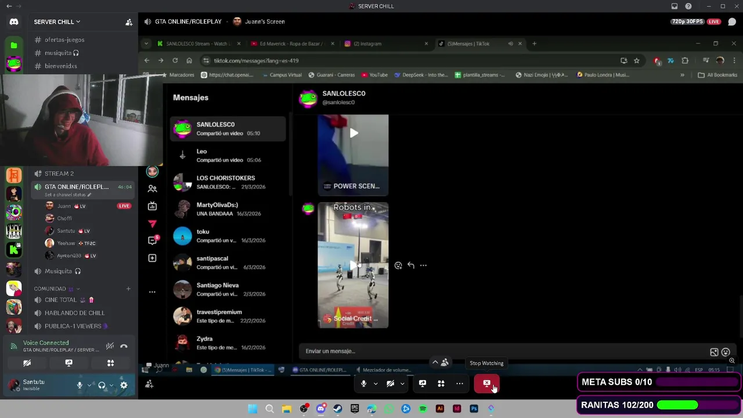Open activities launcher in the voice panel

(110, 363)
